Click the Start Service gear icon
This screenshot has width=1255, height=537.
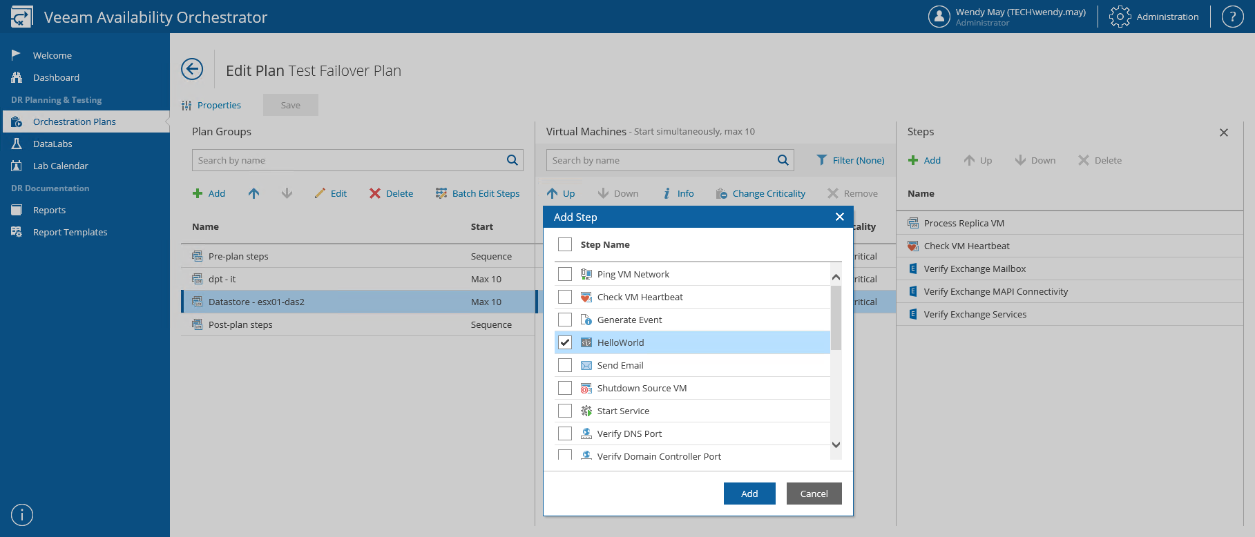click(x=586, y=411)
